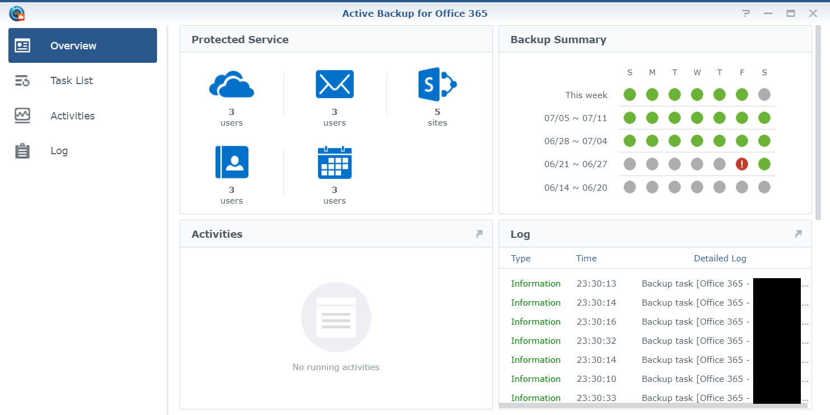Click the OneDrive cloud icon
The image size is (830, 415).
(x=232, y=85)
